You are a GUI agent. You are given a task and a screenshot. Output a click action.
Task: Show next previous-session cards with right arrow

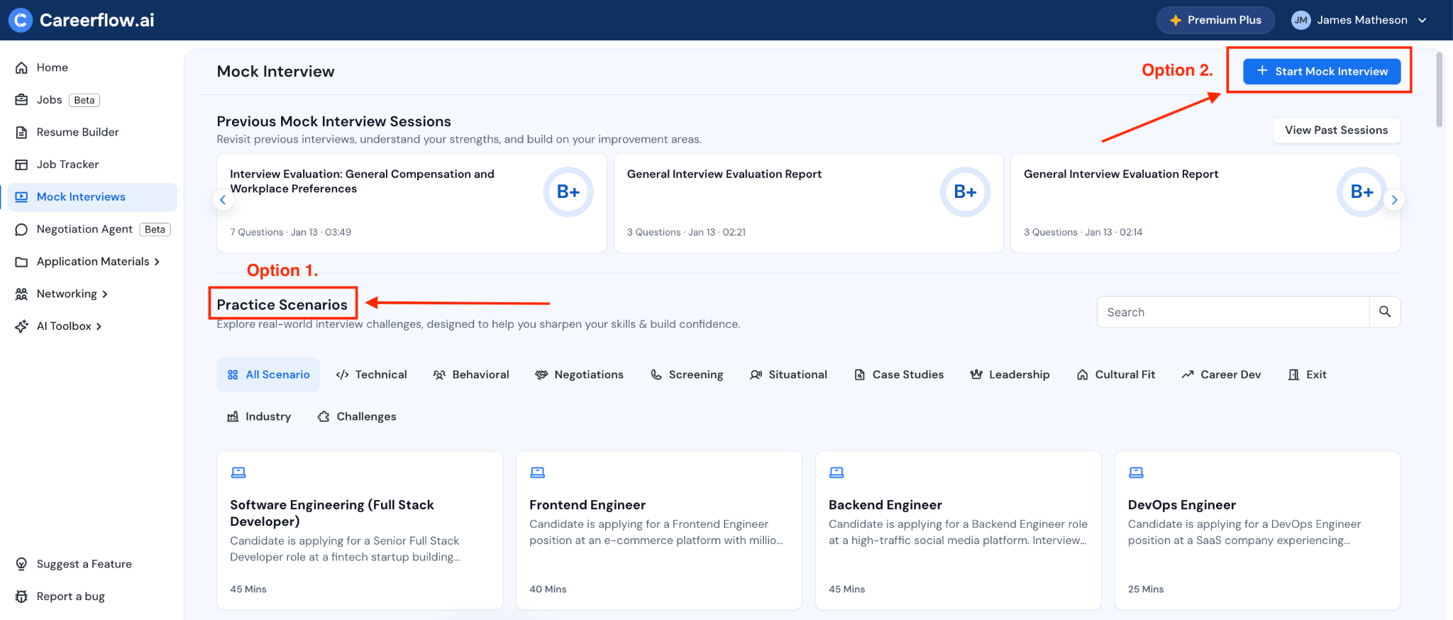click(x=1394, y=200)
